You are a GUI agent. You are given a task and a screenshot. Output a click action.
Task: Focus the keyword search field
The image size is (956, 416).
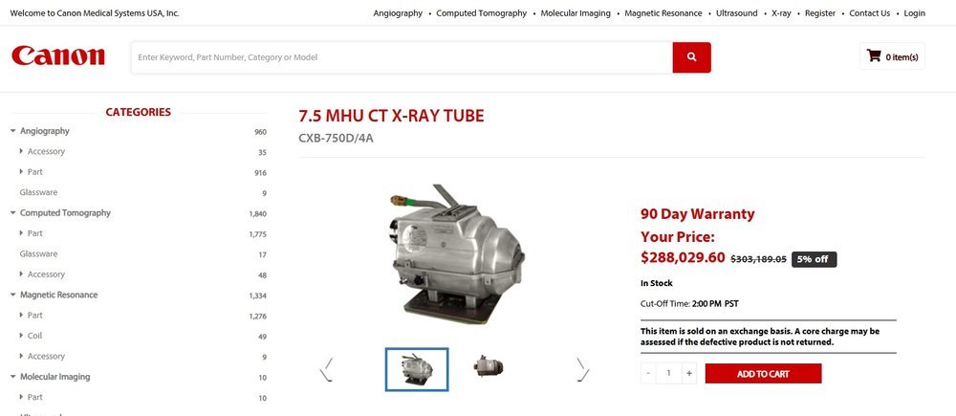pos(402,57)
